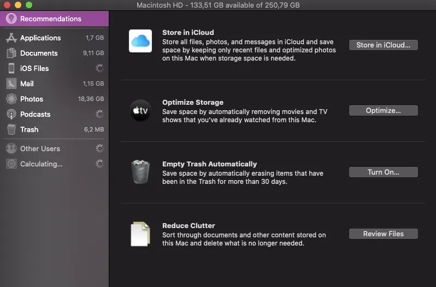The height and width of the screenshot is (287, 436).
Task: Click the Documents sidebar icon
Action: coord(11,53)
